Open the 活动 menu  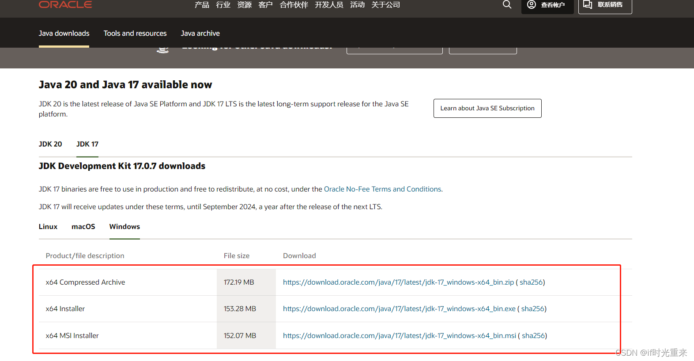tap(357, 5)
